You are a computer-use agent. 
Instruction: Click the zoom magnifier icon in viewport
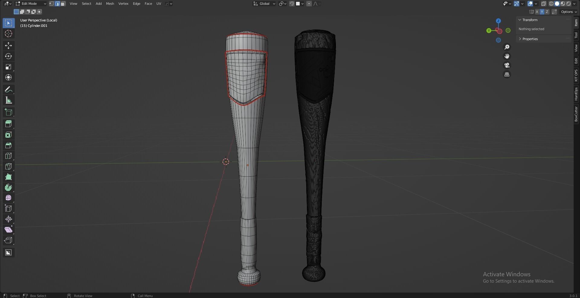[507, 47]
